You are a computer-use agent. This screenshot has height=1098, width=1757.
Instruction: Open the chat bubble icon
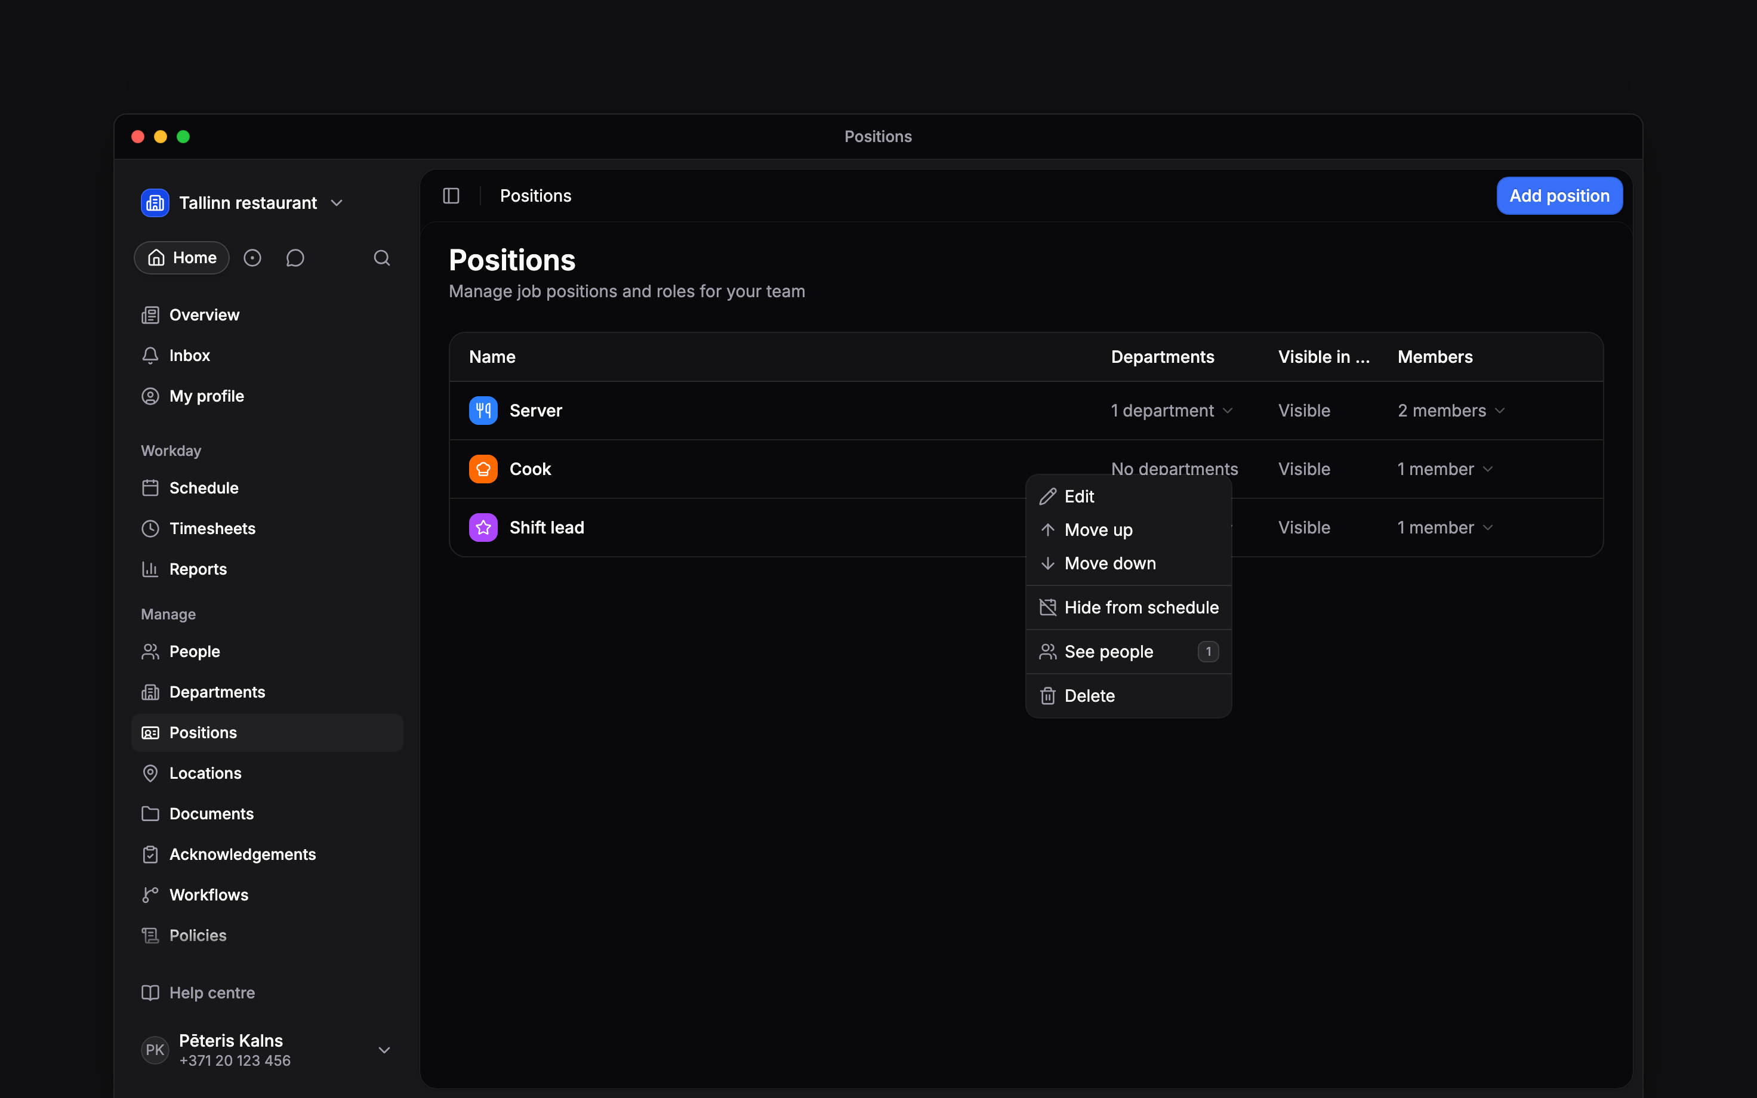295,258
